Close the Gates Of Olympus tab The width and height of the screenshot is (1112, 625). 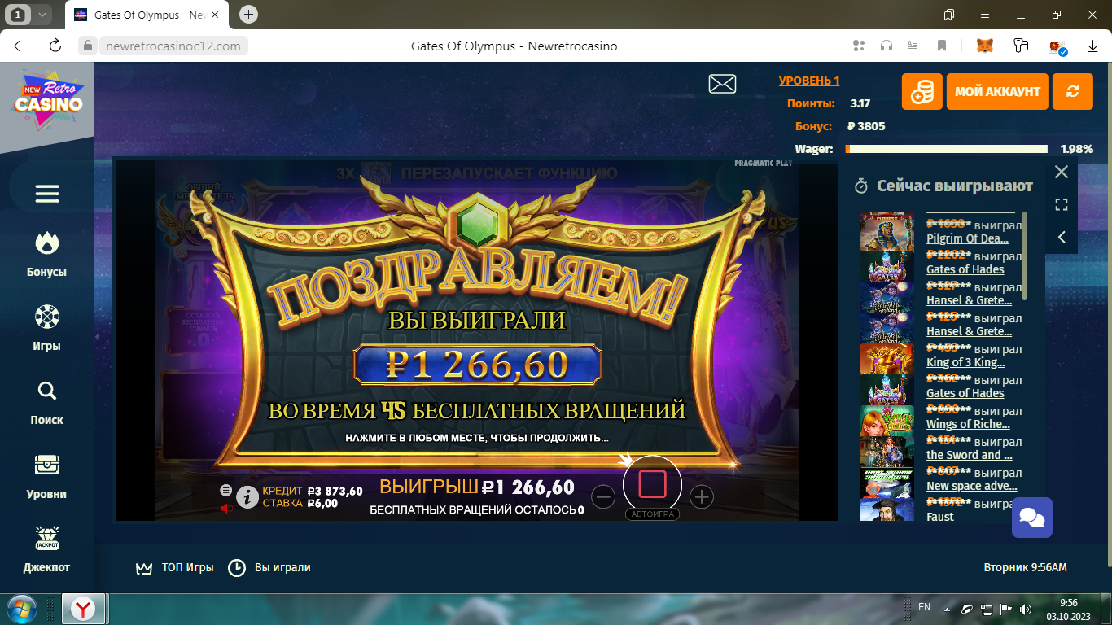(x=215, y=15)
